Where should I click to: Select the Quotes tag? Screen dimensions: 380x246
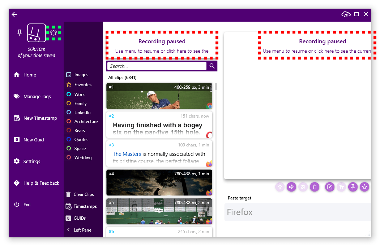77,140
